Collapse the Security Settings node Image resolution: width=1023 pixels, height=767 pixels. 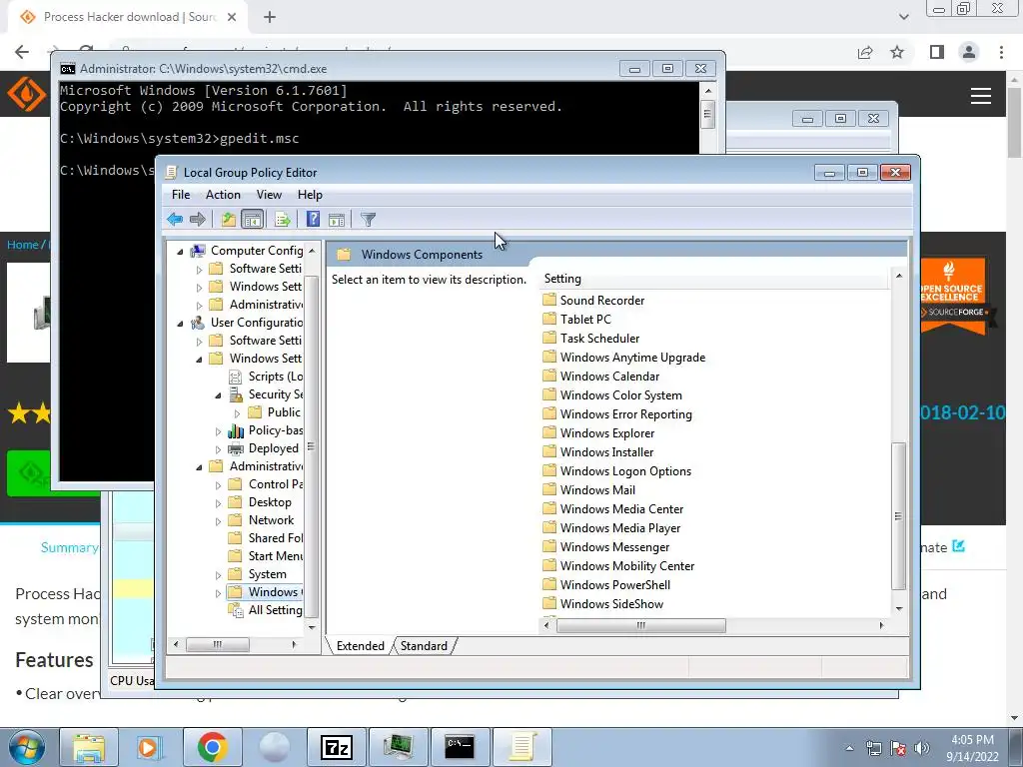click(x=219, y=395)
